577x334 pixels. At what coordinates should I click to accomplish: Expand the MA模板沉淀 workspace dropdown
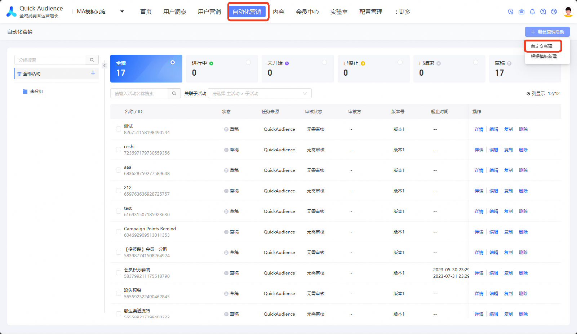pyautogui.click(x=122, y=12)
